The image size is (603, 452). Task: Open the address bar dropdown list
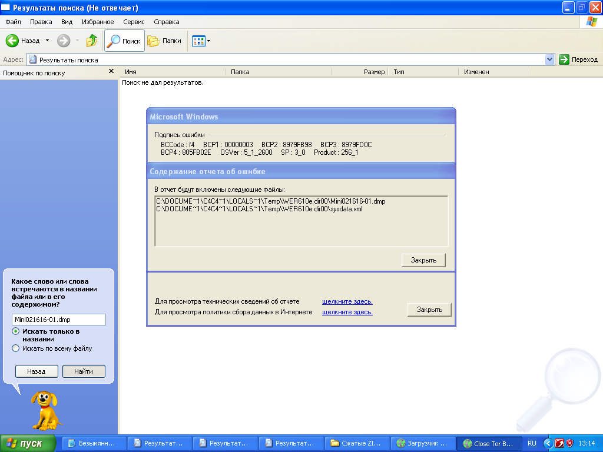tap(550, 59)
